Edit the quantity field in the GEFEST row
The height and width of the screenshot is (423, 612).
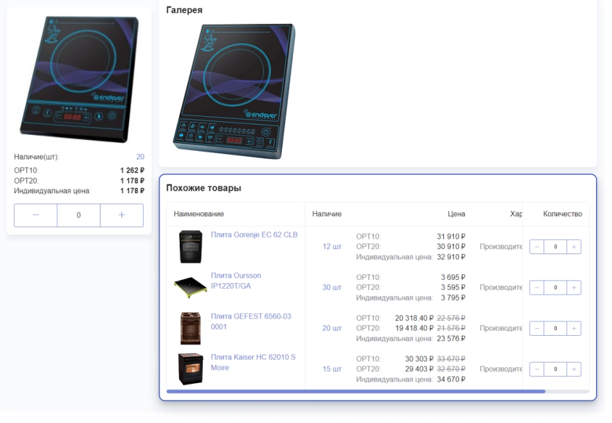click(555, 329)
